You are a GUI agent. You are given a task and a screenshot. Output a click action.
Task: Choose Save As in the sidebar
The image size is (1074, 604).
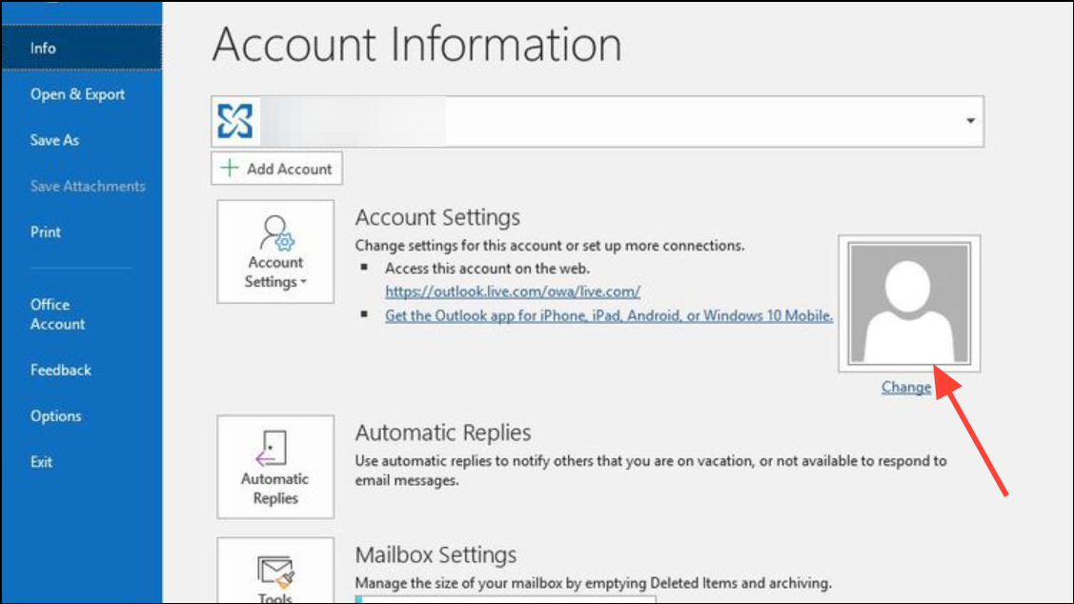point(54,140)
